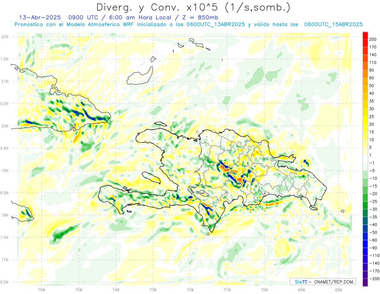The image size is (380, 294).
Task: Click the orange swatch between 60 and 90
Action: point(365,74)
